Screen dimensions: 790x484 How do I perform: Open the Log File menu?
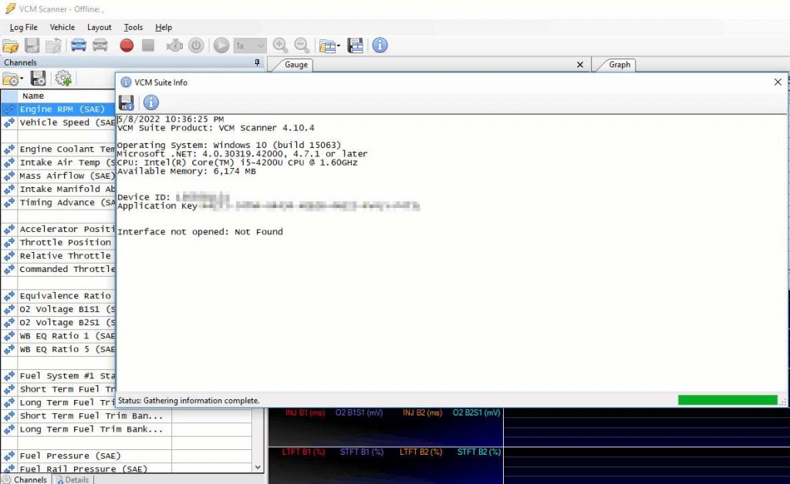tap(24, 27)
